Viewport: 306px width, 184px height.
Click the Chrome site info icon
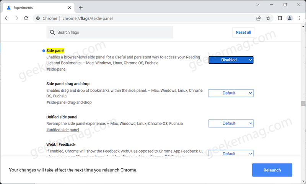click(38, 18)
